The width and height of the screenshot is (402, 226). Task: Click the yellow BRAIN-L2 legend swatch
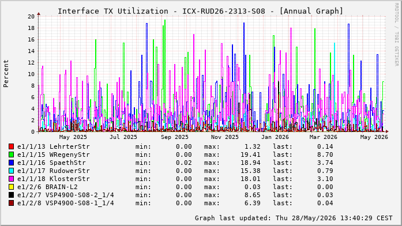[x=11, y=187]
